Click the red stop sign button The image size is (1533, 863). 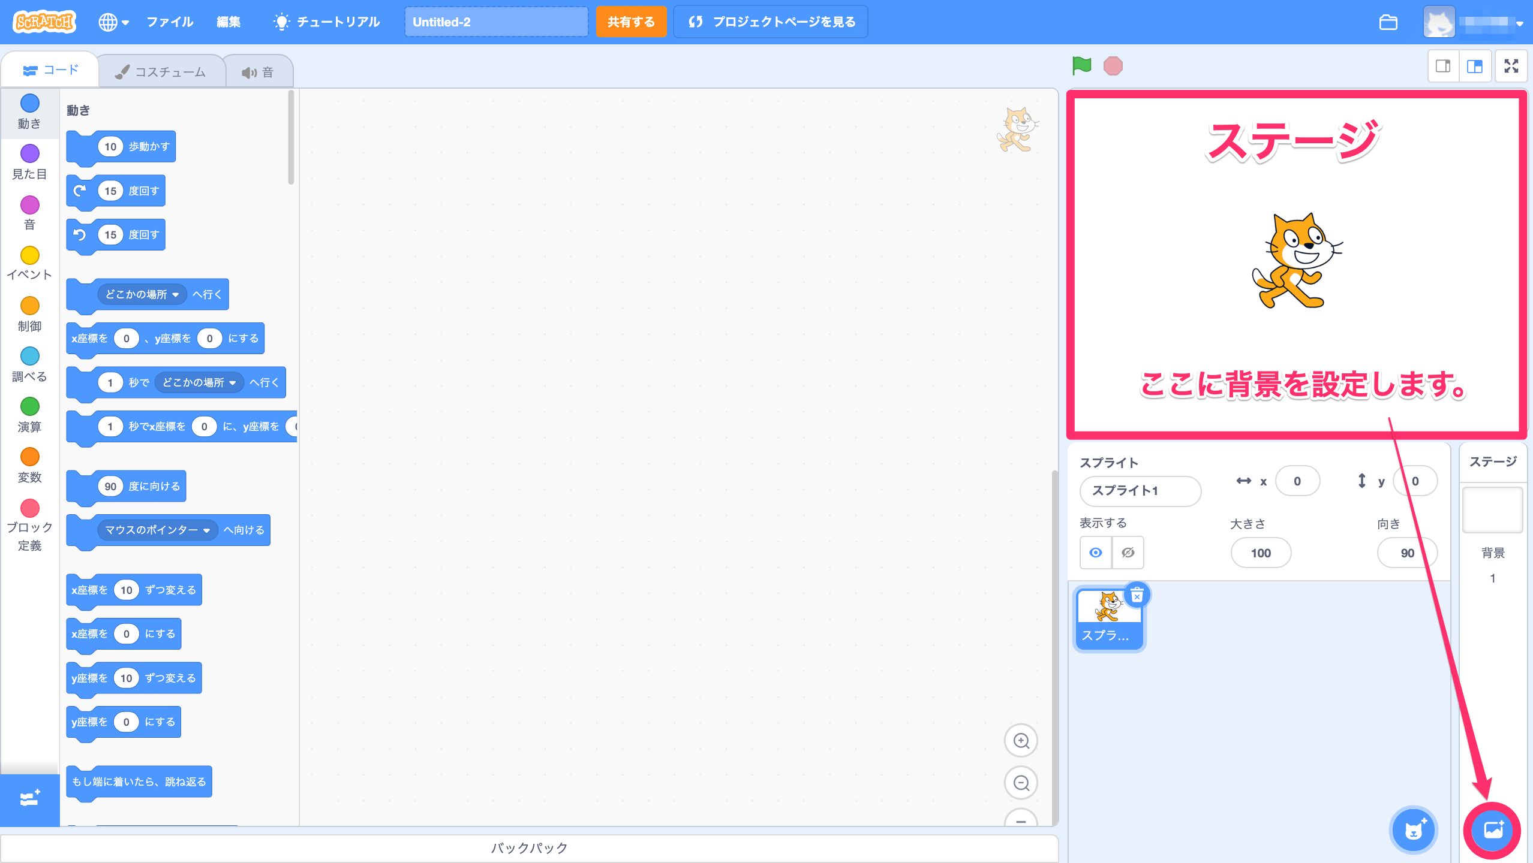click(x=1113, y=66)
